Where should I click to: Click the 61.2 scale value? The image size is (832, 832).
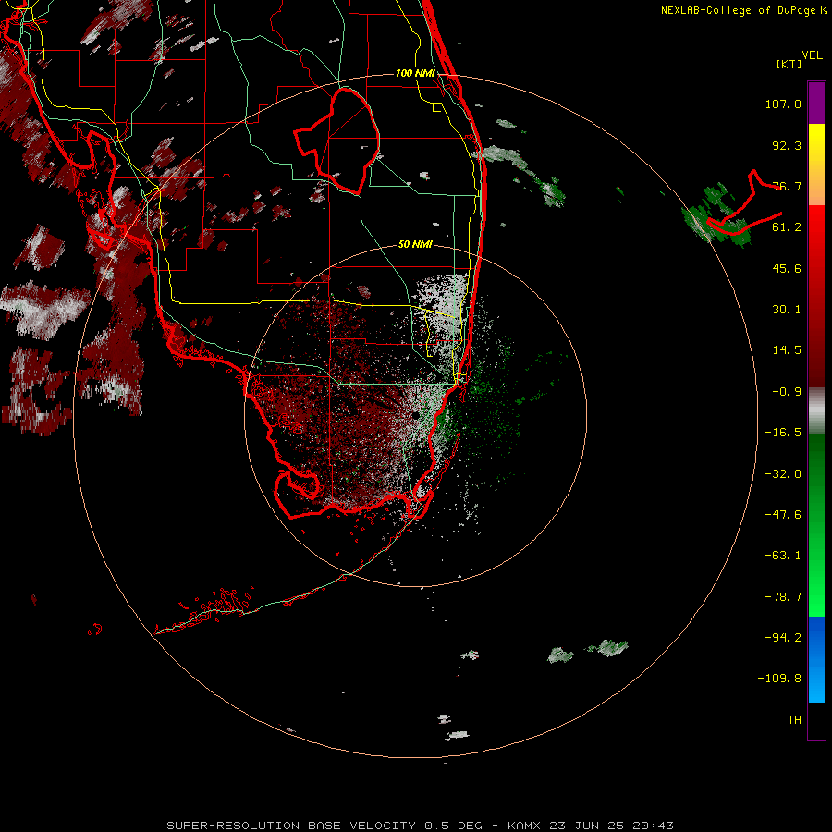(787, 227)
